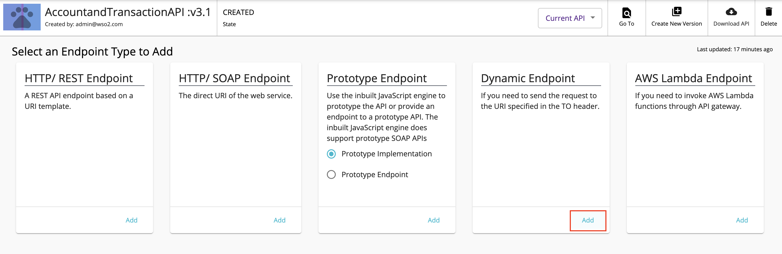782x254 pixels.
Task: Add an AWS Lambda Endpoint
Action: (742, 220)
